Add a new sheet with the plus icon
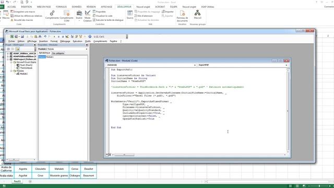334x188 pixels. coord(30,181)
